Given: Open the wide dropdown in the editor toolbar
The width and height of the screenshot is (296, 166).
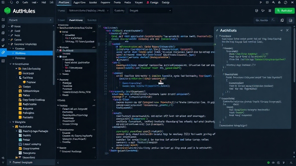Looking at the screenshot, I should (88, 11).
